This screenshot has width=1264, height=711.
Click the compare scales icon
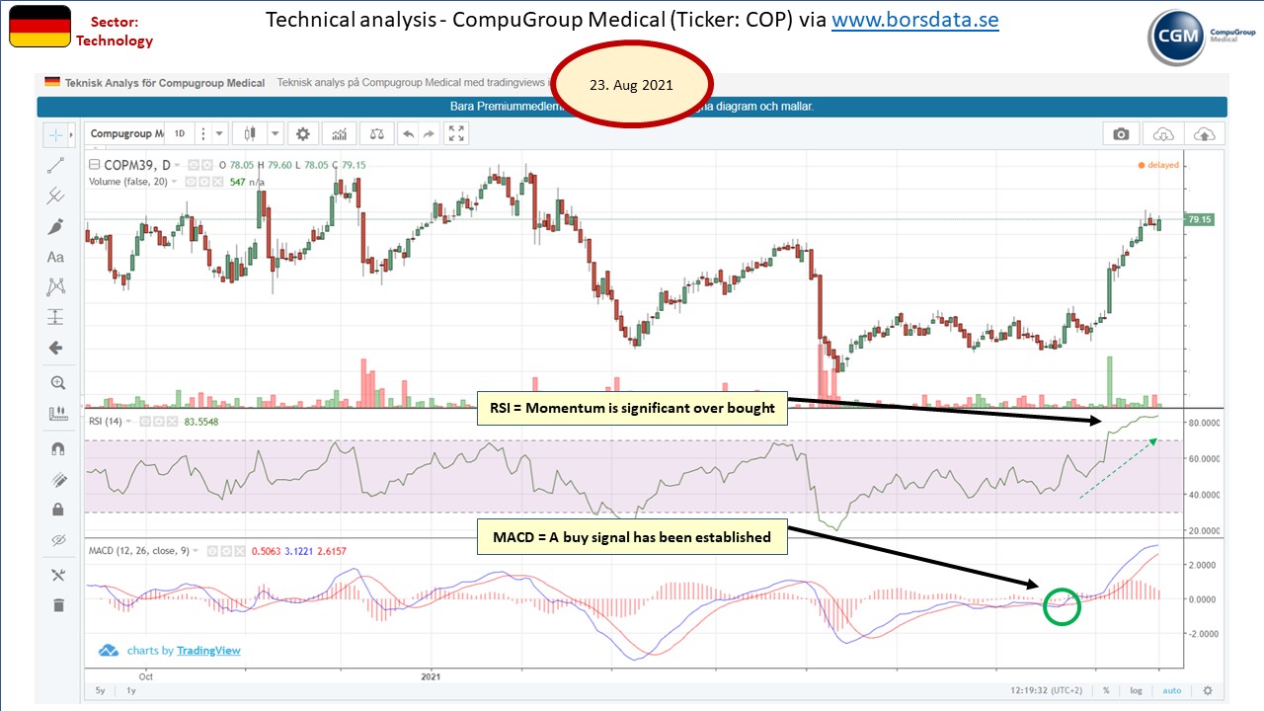[x=377, y=133]
